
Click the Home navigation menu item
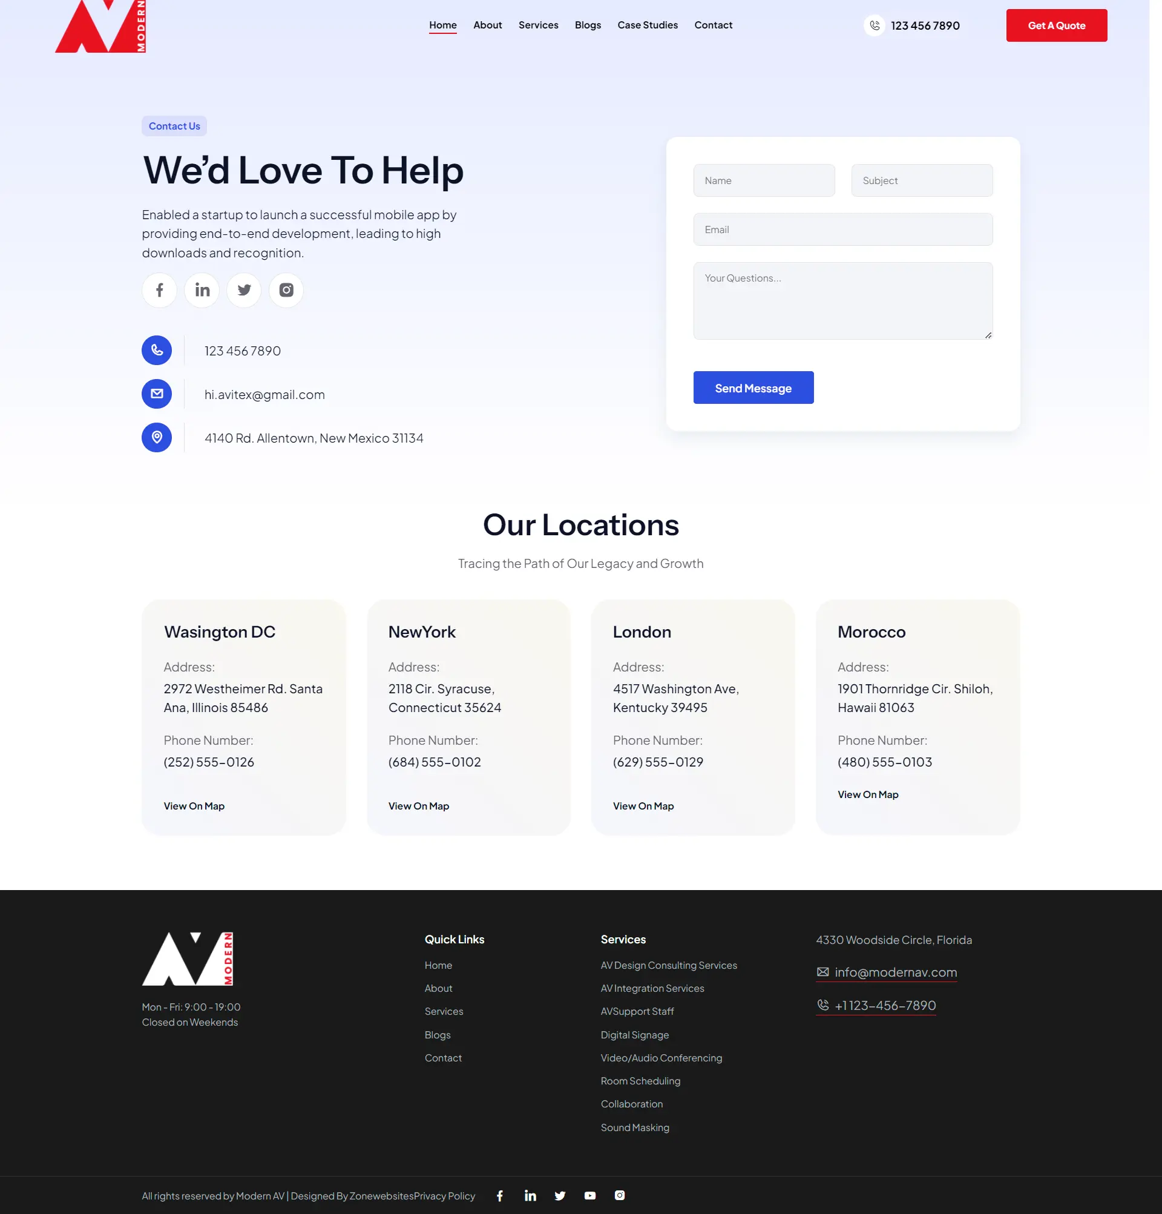click(443, 25)
